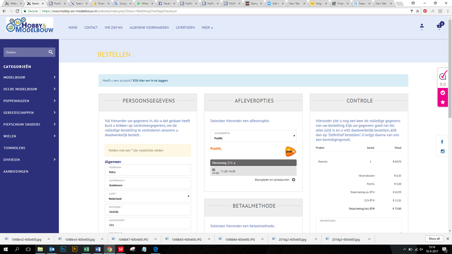Click the browser address bar URL
This screenshot has width=452, height=254.
(109, 11)
